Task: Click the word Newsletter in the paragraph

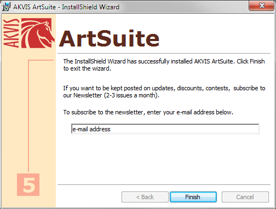Action: pyautogui.click(x=88, y=95)
